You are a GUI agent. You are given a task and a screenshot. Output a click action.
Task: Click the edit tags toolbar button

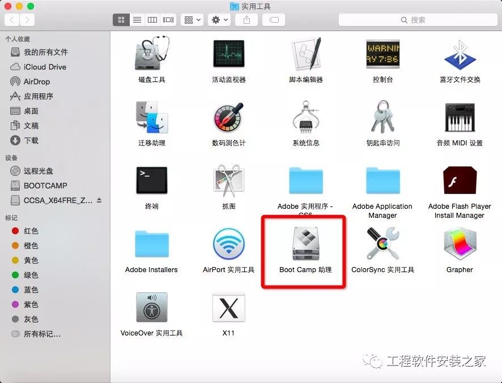click(x=274, y=20)
